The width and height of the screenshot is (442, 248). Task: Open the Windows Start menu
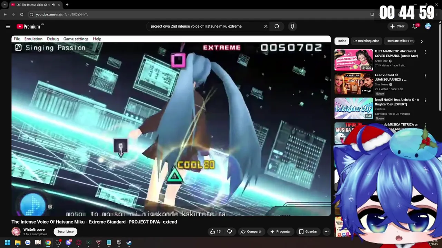coord(7,242)
